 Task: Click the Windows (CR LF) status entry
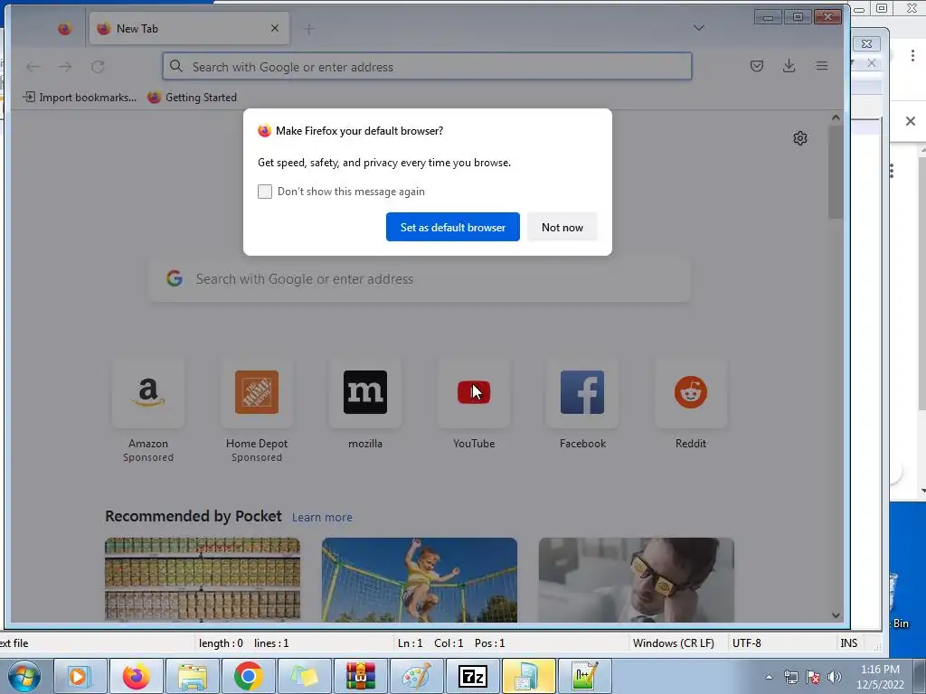[x=673, y=643]
